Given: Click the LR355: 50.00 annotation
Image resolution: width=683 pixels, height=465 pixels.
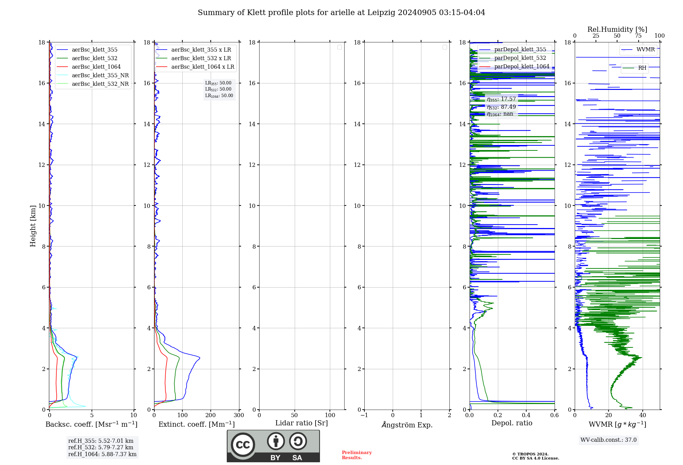Looking at the screenshot, I should click(218, 83).
